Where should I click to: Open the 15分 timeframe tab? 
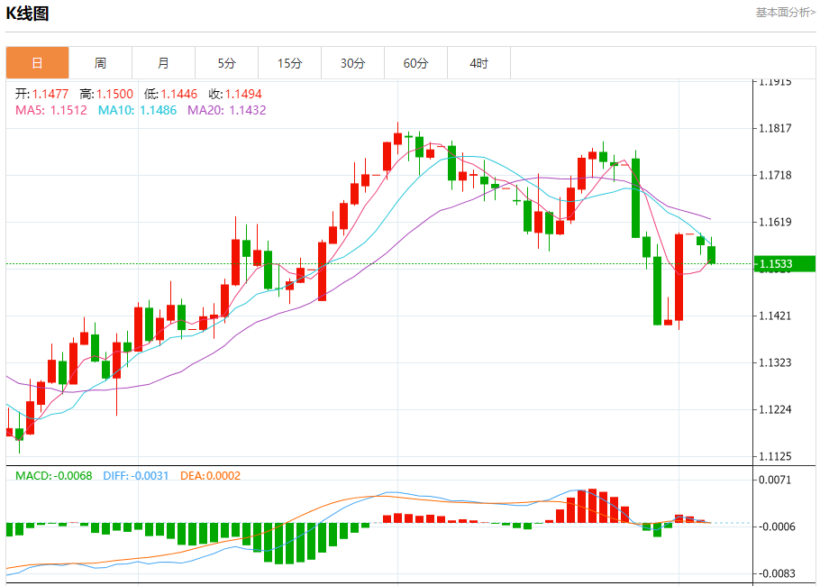coord(290,63)
